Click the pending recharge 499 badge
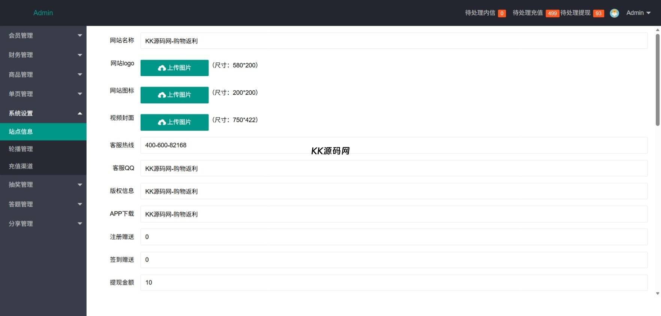 (552, 13)
